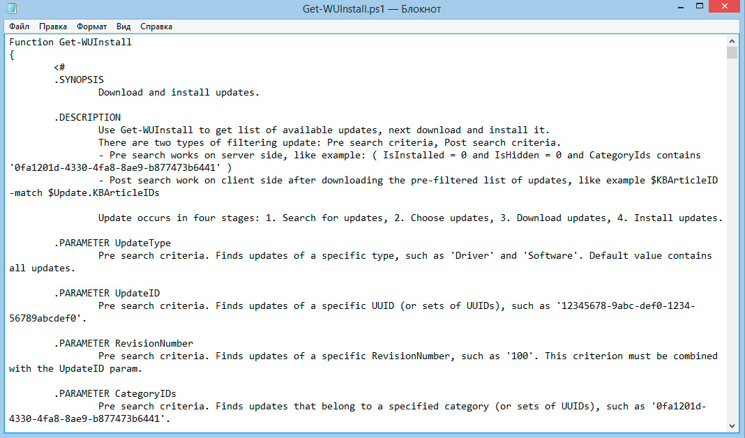This screenshot has width=745, height=438.
Task: Open the Правка menu
Action: [53, 27]
